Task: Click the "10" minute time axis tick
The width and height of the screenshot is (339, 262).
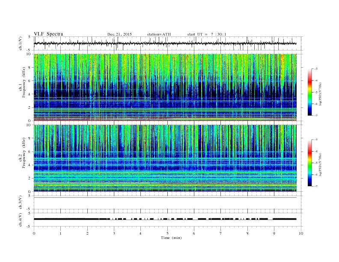Action: pyautogui.click(x=301, y=233)
